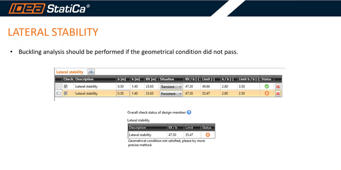Uncheck the Transient row Check box
Viewport: 341px width, 170px height.
click(x=66, y=86)
